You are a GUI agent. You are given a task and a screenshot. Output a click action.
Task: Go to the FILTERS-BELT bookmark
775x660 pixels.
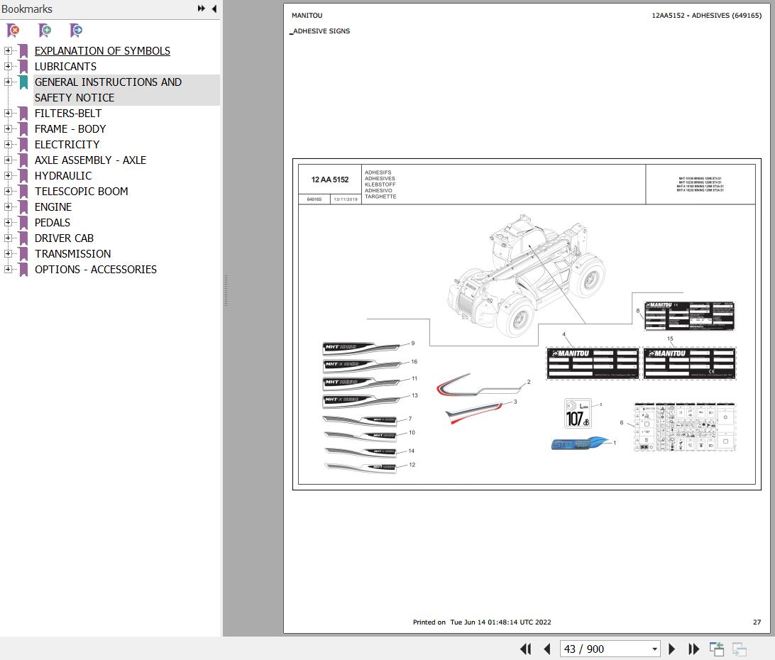point(67,114)
